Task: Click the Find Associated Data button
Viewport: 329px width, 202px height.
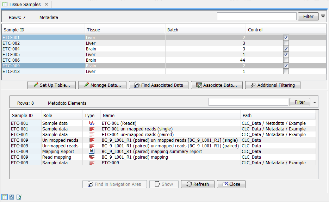Action: point(158,85)
